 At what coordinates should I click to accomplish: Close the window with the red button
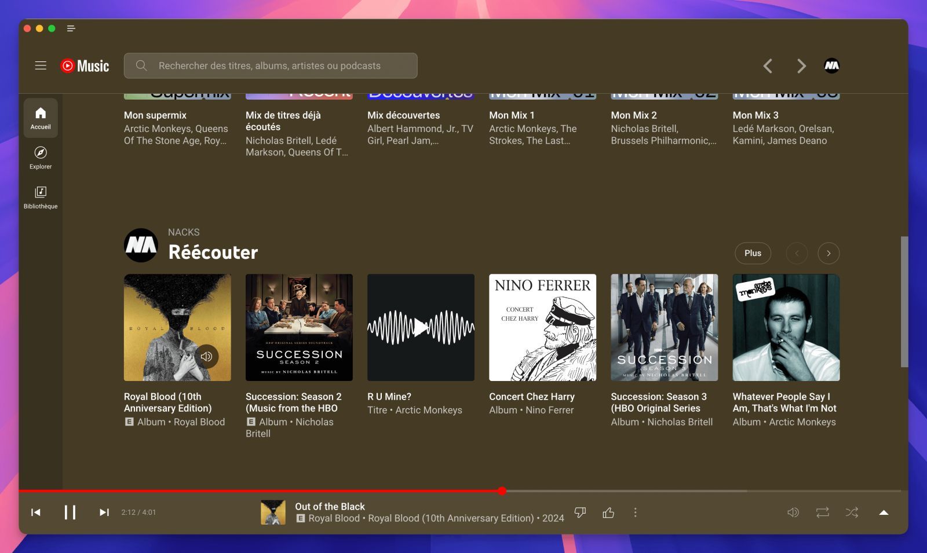click(27, 28)
